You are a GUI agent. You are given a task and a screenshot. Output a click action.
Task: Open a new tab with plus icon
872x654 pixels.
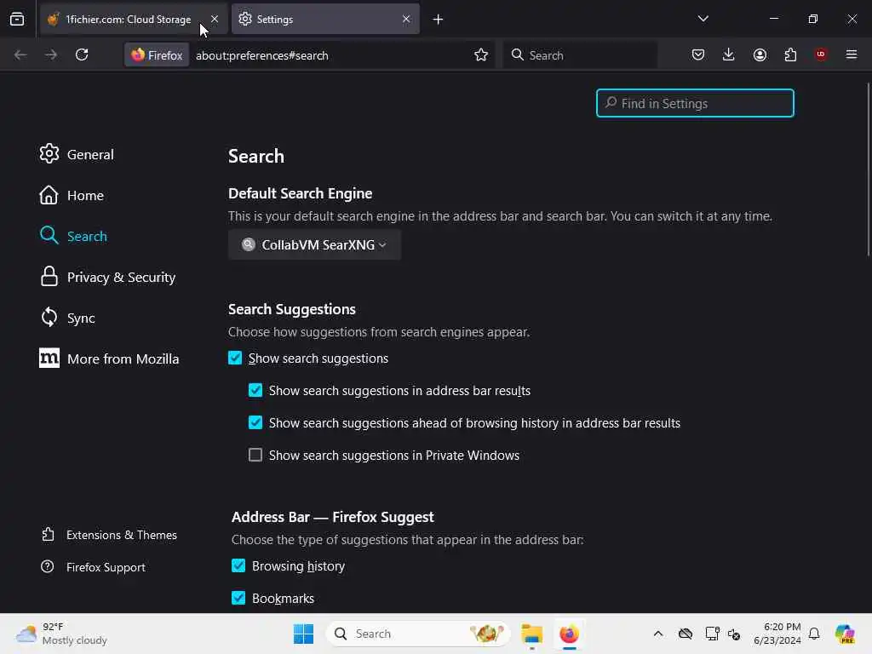(438, 20)
